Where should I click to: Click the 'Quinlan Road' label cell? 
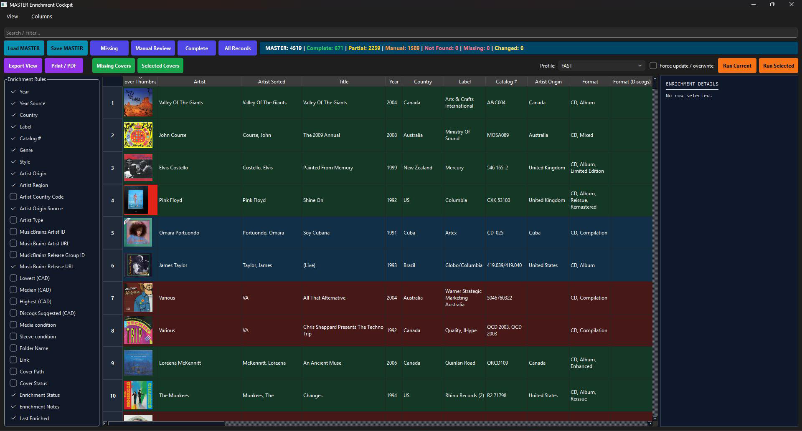[x=464, y=363]
